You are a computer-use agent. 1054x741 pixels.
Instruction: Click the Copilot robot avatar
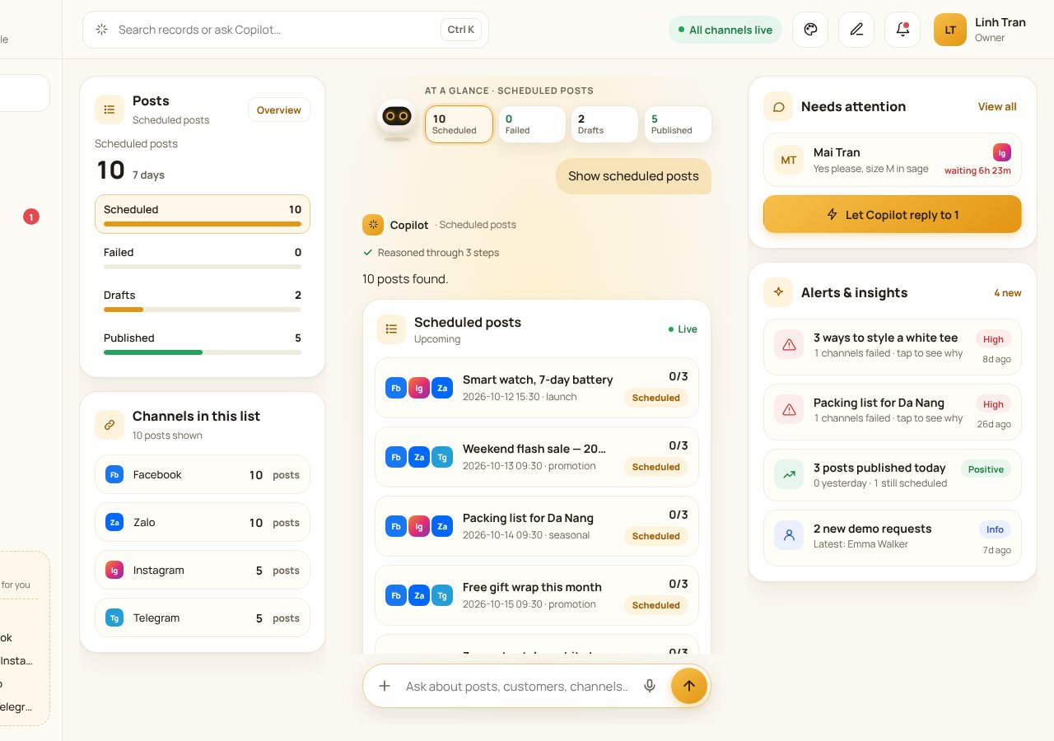[x=397, y=119]
